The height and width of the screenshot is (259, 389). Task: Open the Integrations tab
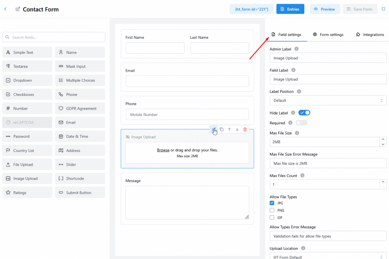(x=370, y=35)
